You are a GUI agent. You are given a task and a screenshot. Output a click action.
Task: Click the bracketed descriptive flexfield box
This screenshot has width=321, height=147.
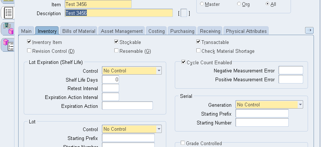[184, 13]
